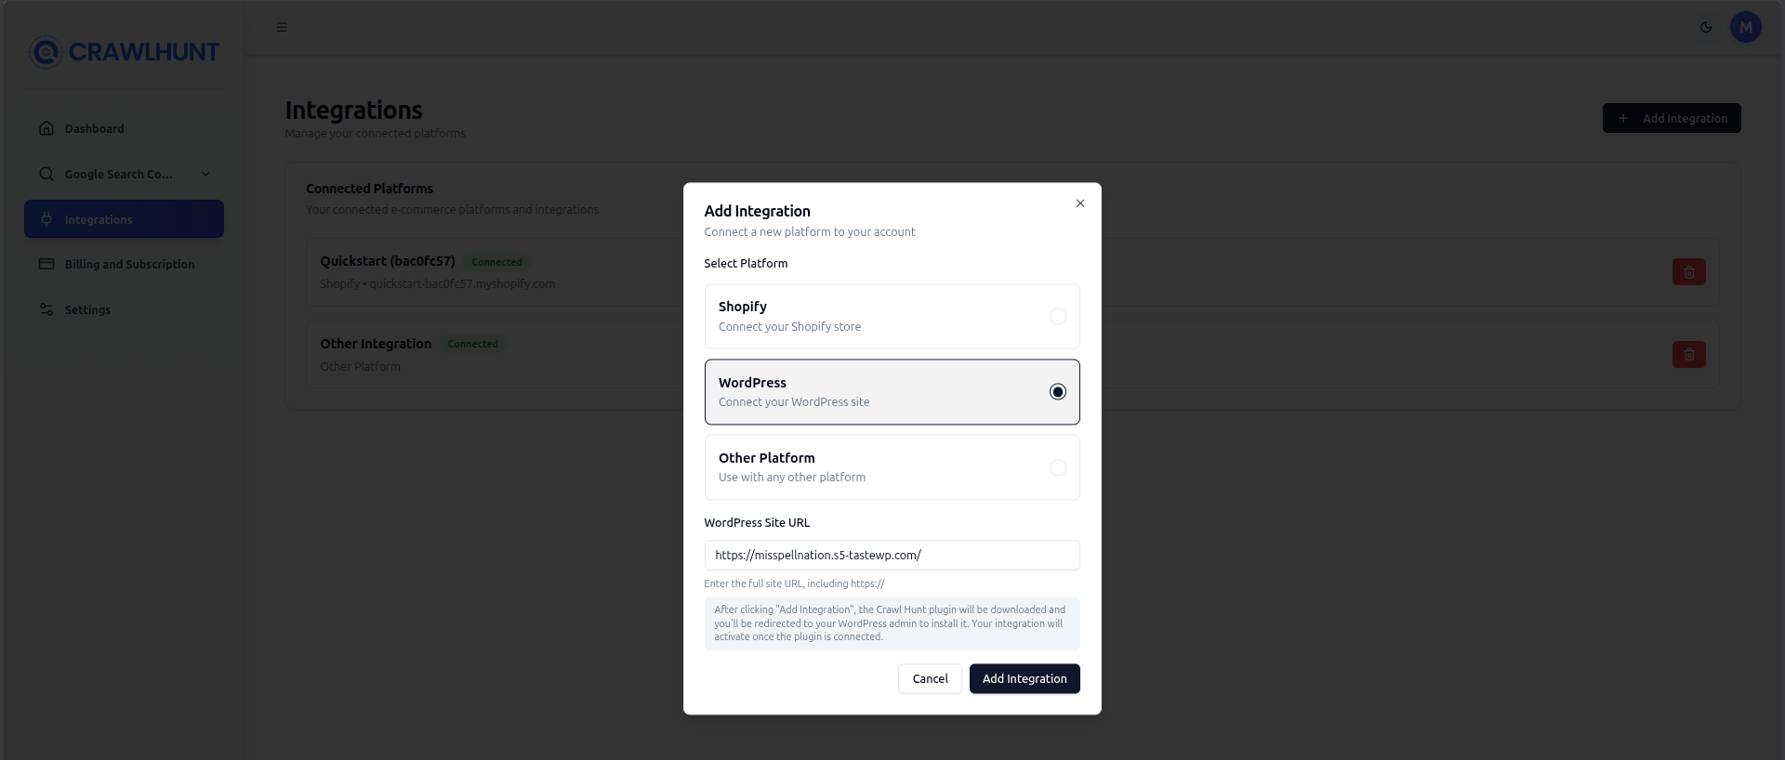Close the Add Integration dialog
1785x760 pixels.
pyautogui.click(x=1080, y=203)
